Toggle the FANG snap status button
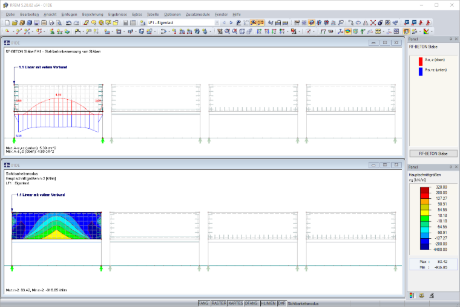 point(203,303)
